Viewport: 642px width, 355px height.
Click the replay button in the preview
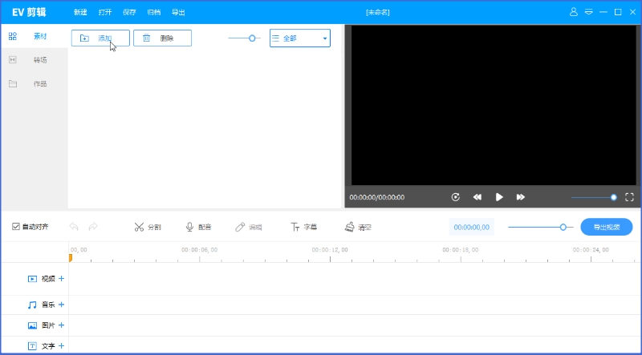(455, 197)
